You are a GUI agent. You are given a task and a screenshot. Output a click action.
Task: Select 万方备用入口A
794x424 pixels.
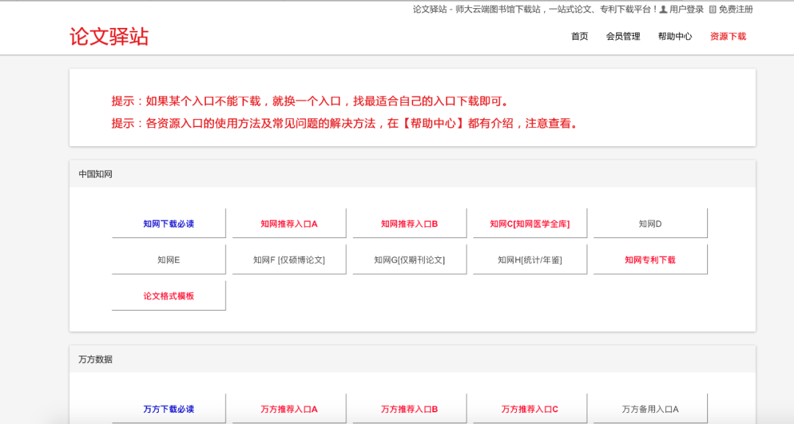point(651,409)
